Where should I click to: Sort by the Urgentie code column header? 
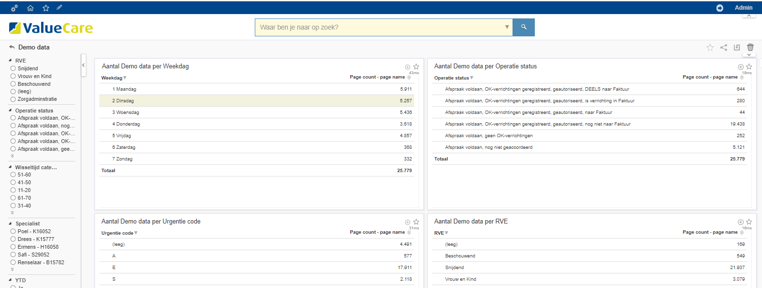coord(117,233)
